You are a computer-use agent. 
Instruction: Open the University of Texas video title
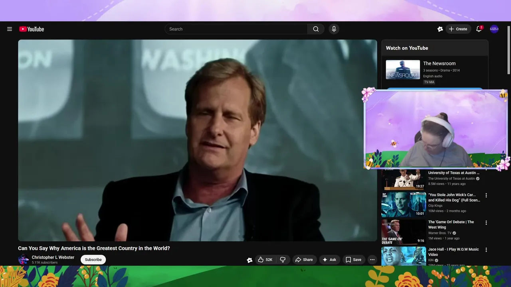click(x=454, y=173)
